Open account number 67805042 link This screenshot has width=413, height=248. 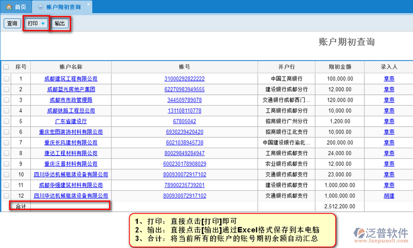click(x=184, y=121)
